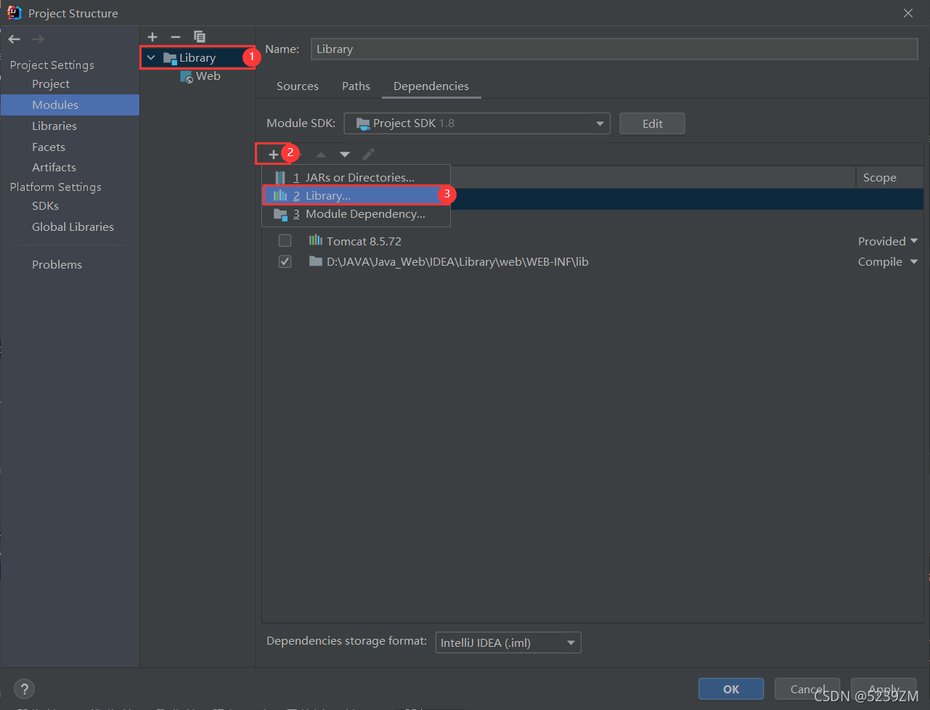This screenshot has width=930, height=710.
Task: Click into the module Name field
Action: coord(614,49)
